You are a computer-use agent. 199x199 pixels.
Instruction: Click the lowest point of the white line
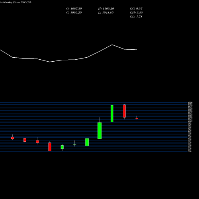[50, 62]
